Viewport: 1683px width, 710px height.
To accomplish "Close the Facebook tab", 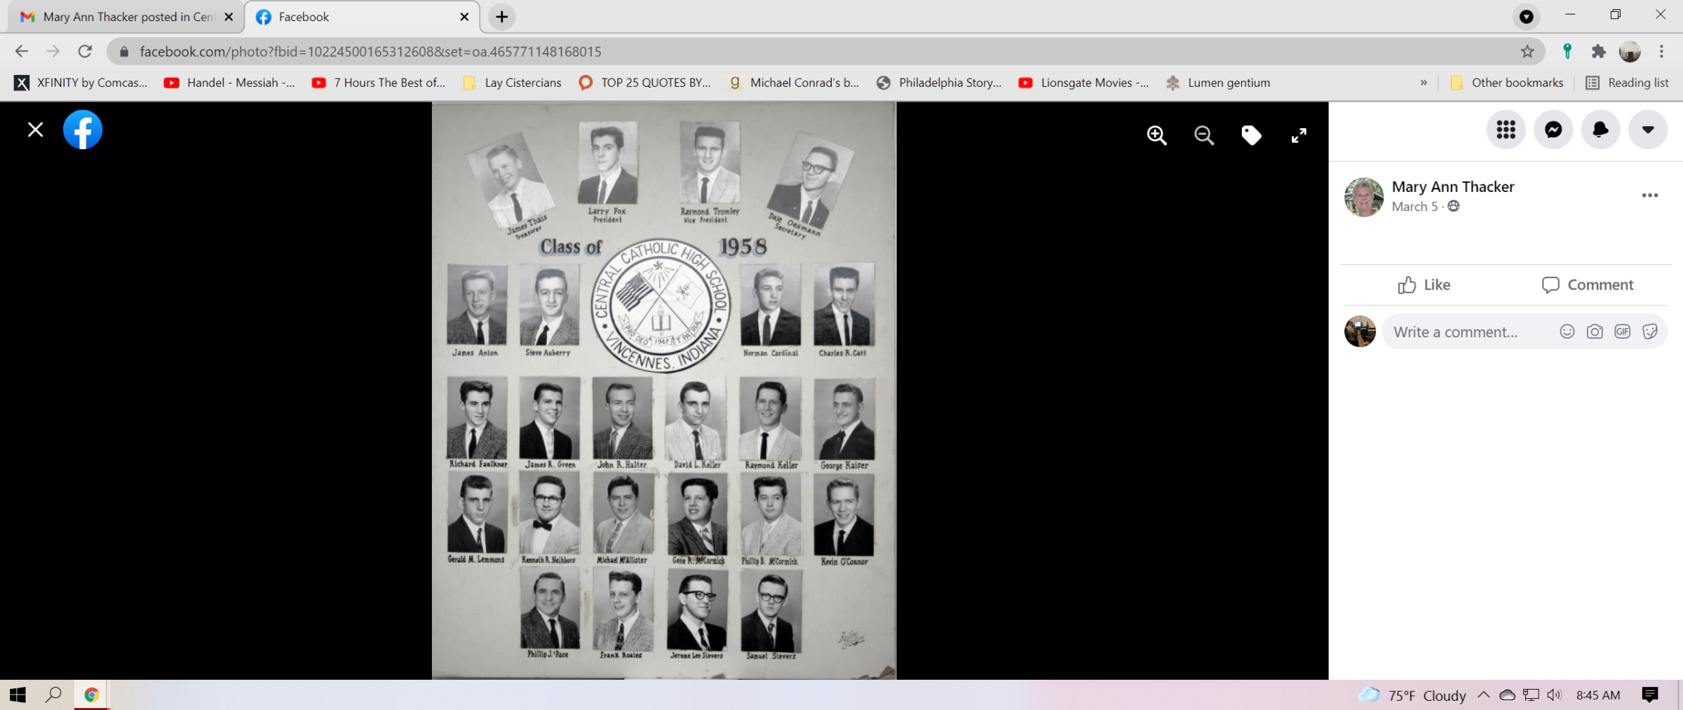I will tap(464, 17).
